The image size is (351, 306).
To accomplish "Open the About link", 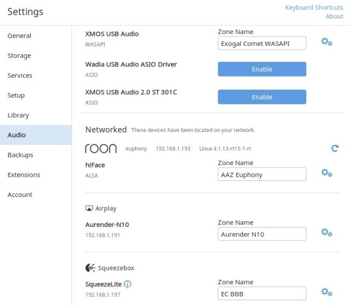I will pyautogui.click(x=334, y=17).
